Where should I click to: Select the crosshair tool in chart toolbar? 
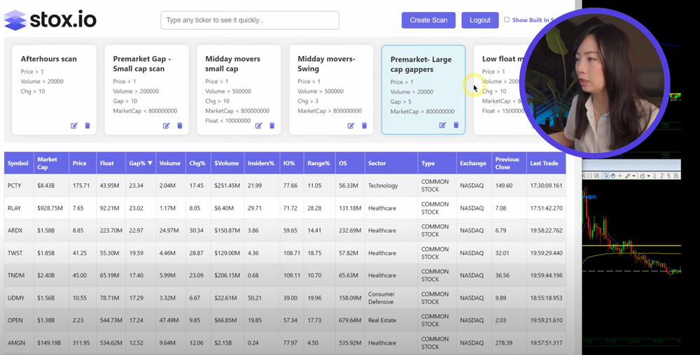[x=620, y=176]
